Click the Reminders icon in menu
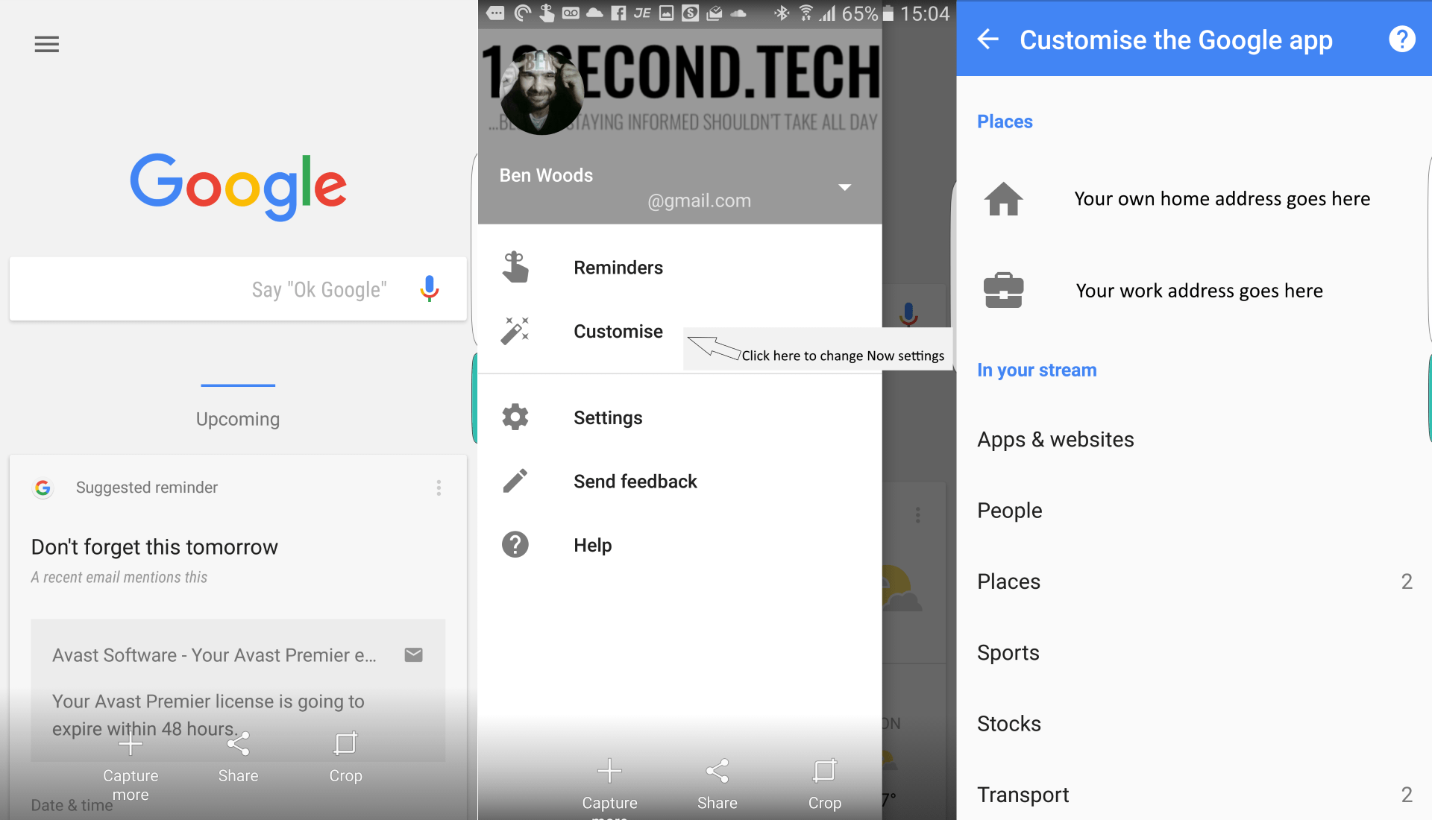1432x820 pixels. click(512, 266)
